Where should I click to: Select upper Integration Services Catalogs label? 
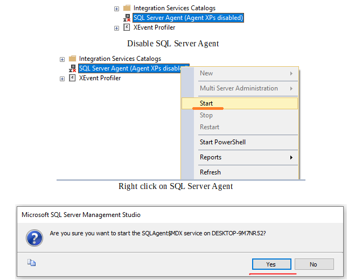point(175,8)
